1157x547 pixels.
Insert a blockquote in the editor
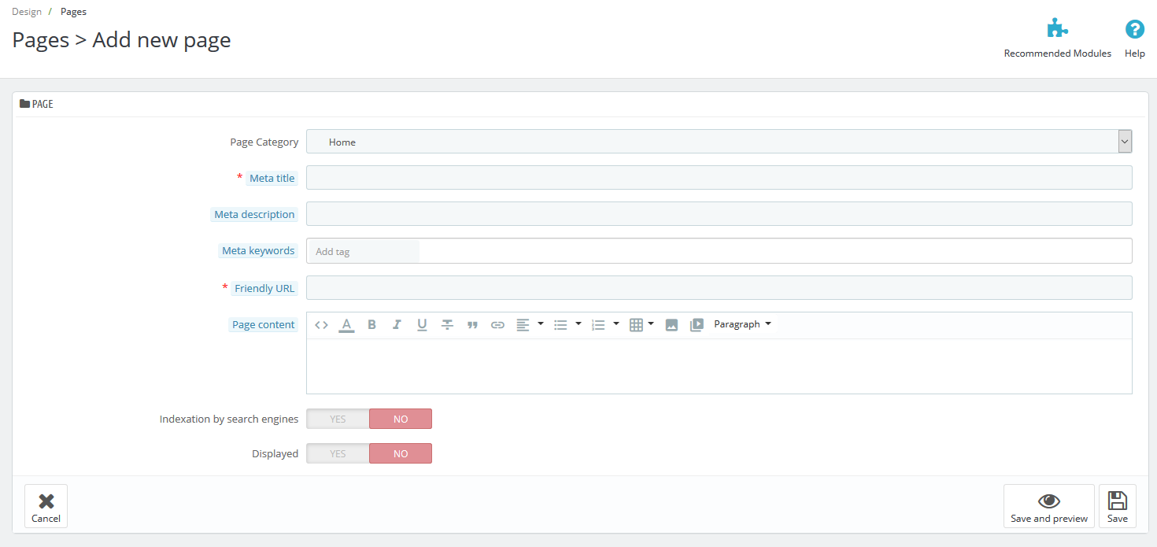(472, 325)
